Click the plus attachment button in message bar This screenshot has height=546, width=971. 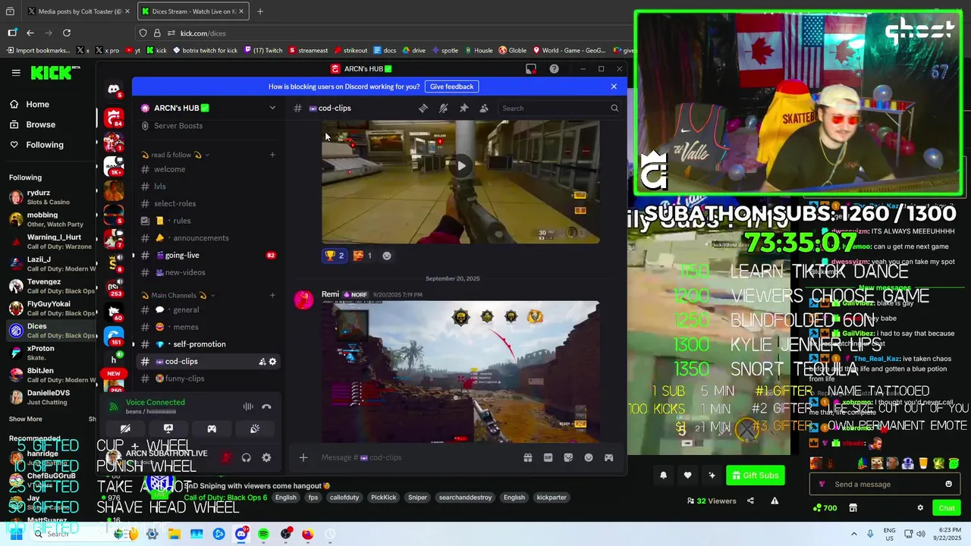pyautogui.click(x=303, y=457)
